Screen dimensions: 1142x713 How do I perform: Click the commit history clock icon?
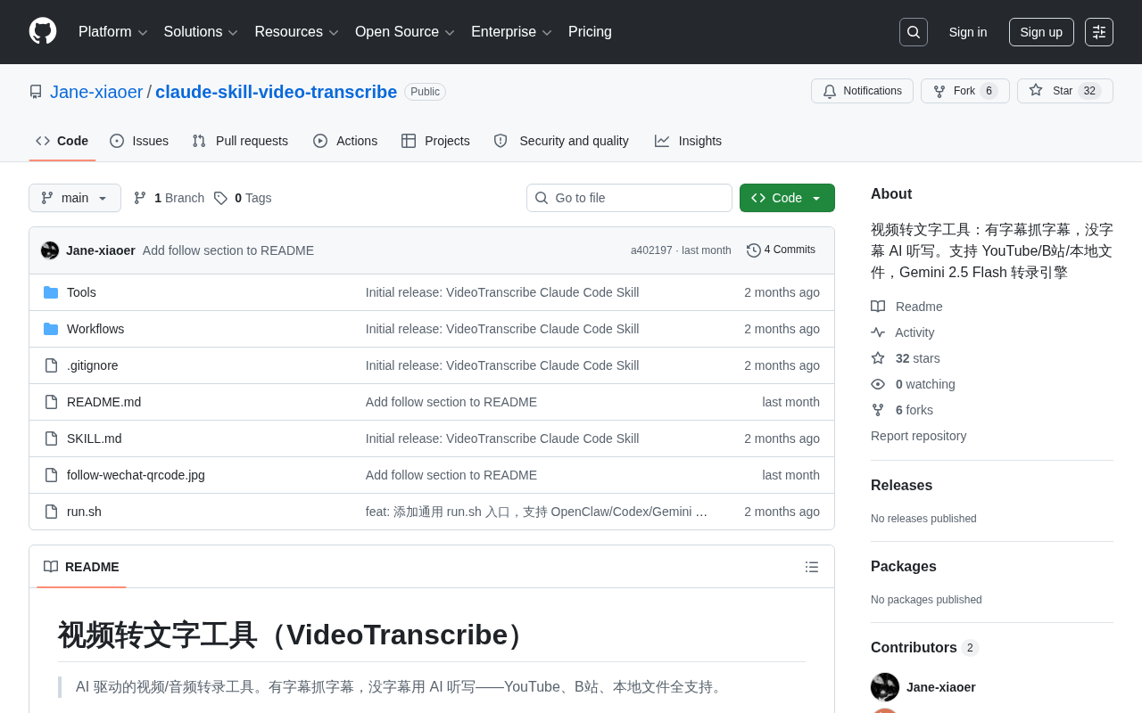click(754, 250)
